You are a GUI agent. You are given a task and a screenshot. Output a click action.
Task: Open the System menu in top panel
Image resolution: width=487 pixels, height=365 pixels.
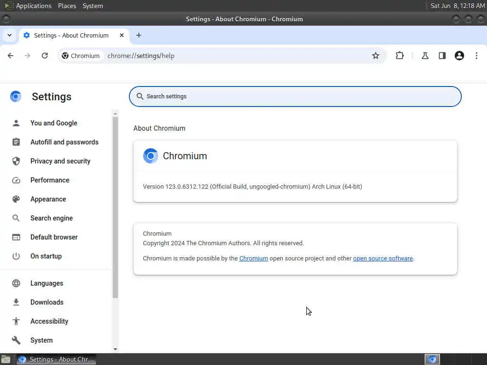(x=93, y=6)
